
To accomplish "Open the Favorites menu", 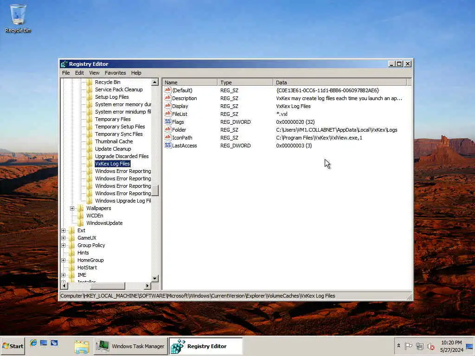I will 115,73.
